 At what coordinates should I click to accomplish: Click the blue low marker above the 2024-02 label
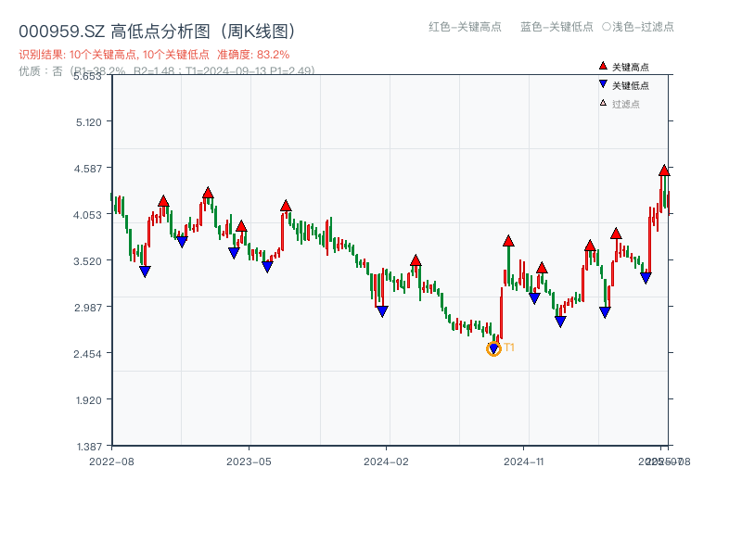point(382,311)
